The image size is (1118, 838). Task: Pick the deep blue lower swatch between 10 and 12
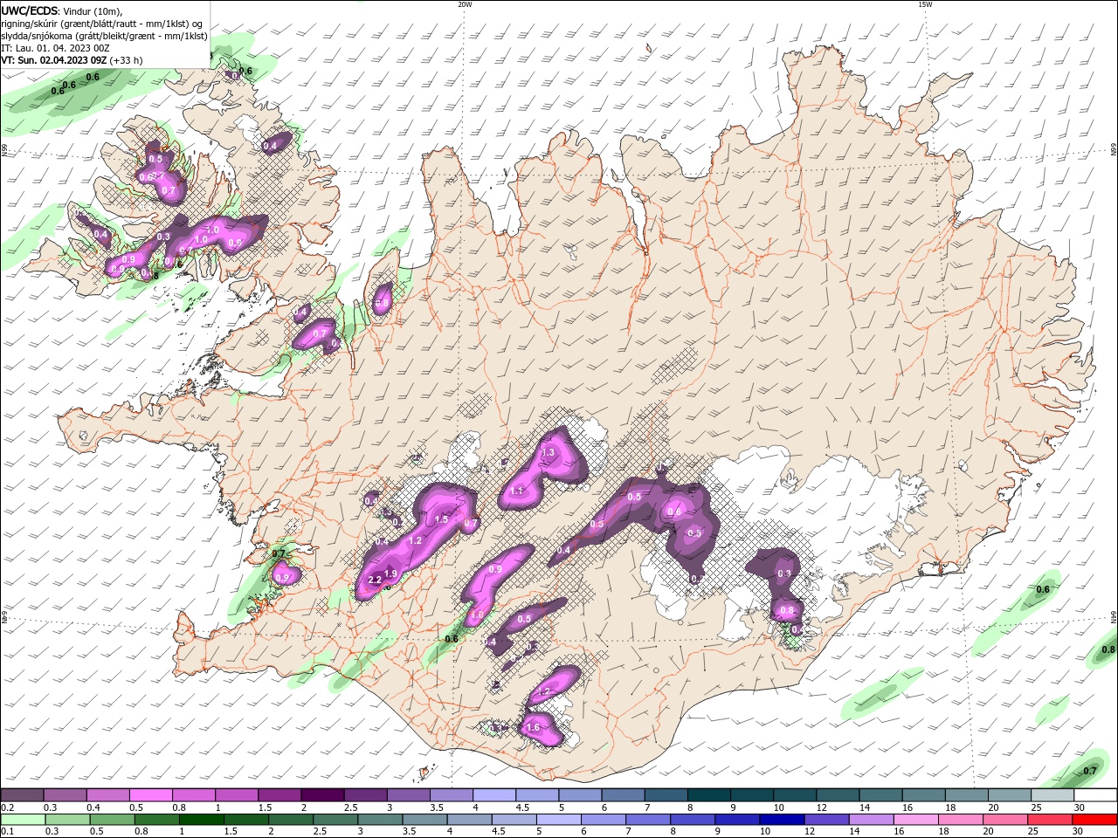[781, 820]
